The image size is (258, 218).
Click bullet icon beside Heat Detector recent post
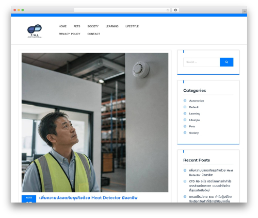pyautogui.click(x=185, y=170)
